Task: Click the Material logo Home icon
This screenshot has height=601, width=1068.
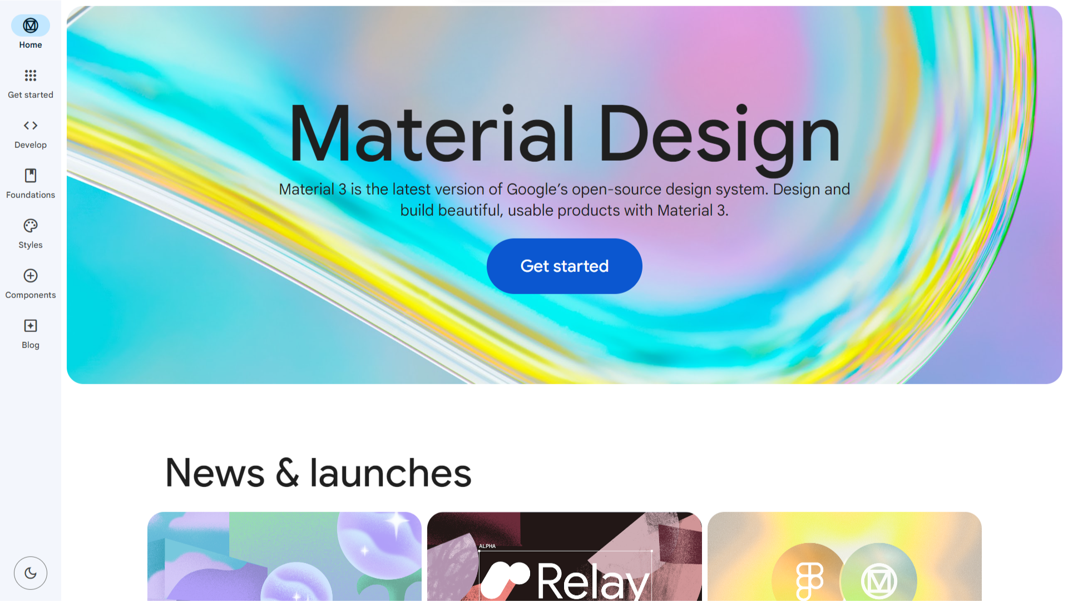Action: [x=31, y=26]
